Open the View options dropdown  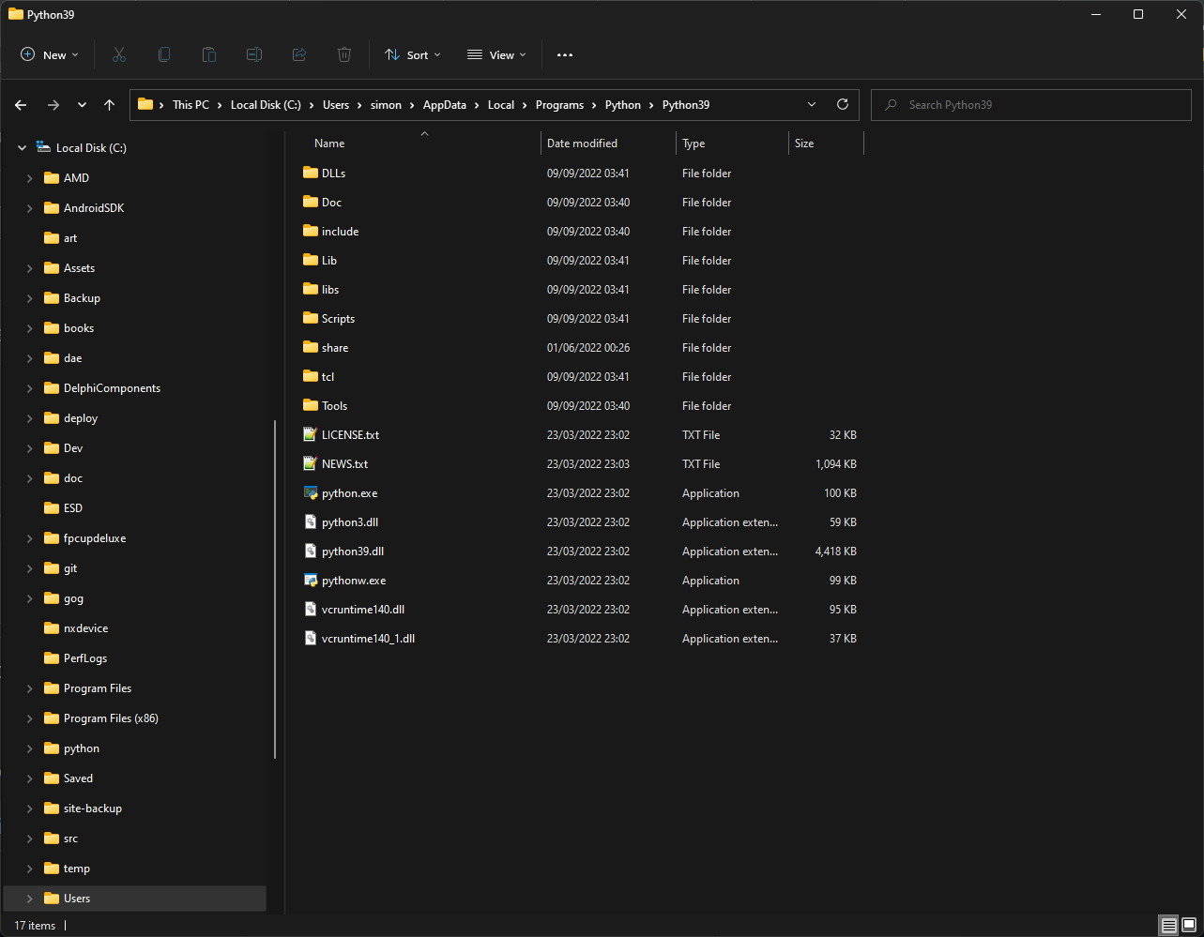[497, 55]
